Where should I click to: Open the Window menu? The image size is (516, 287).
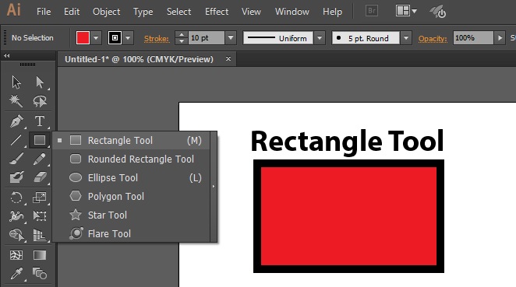(x=292, y=12)
